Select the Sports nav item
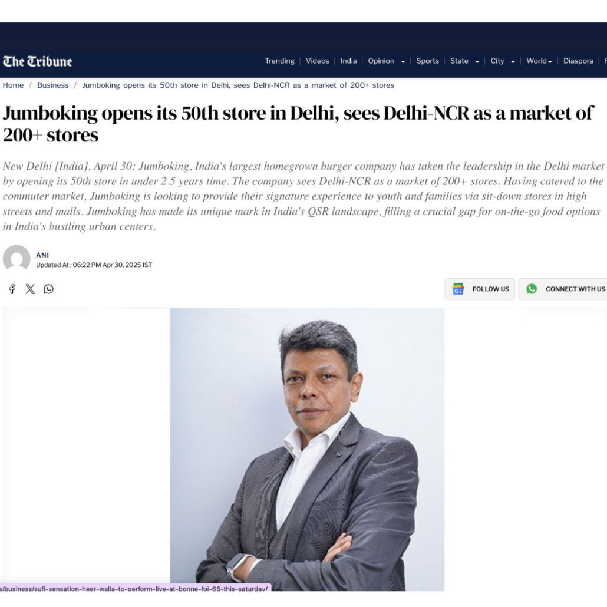Image resolution: width=607 pixels, height=607 pixels. click(x=427, y=61)
